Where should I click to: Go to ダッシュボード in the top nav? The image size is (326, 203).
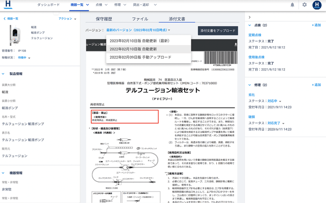[48, 4]
